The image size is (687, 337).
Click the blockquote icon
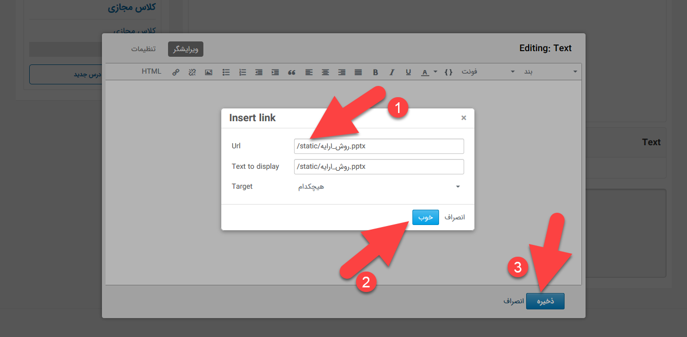pyautogui.click(x=292, y=72)
